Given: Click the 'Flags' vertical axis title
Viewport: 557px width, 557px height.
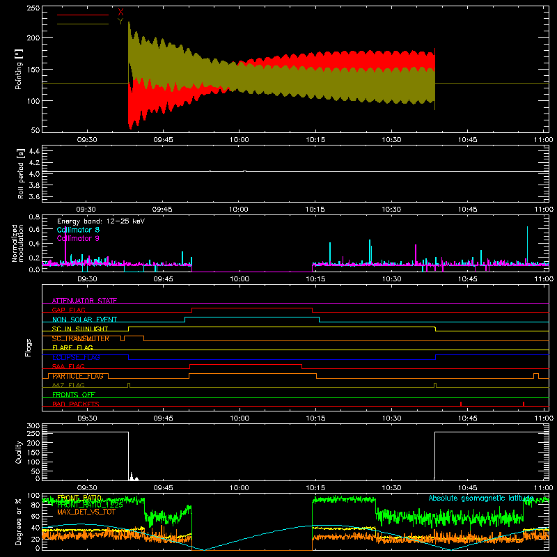Looking at the screenshot, I should [28, 347].
